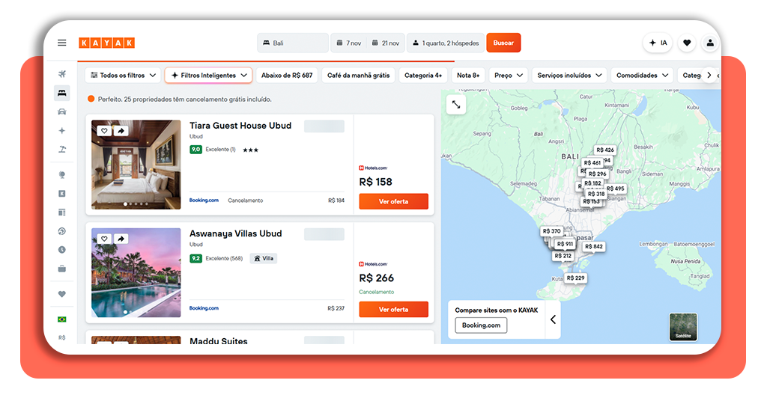Click the KAYAK logo

[106, 43]
